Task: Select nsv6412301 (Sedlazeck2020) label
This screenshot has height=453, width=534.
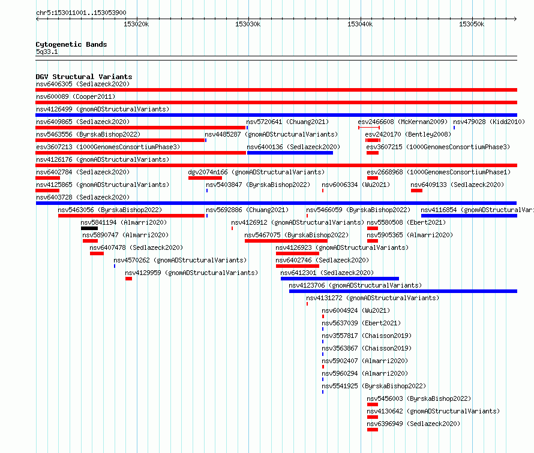Action: [x=327, y=273]
